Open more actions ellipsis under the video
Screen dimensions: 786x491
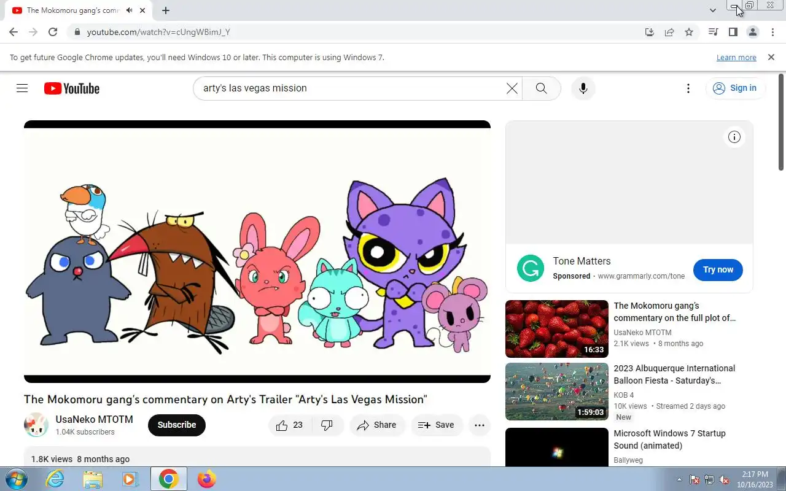pyautogui.click(x=480, y=425)
